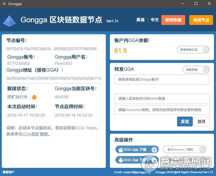Image resolution: width=216 pixels, height=176 pixels.
Task: Close the Gongga window
Action: pos(209,3)
